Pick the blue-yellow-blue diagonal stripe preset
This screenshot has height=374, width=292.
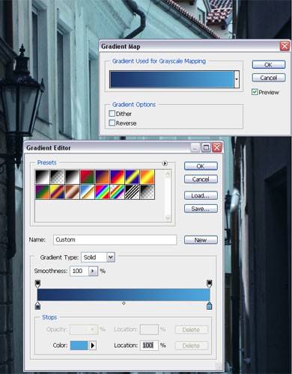click(x=133, y=177)
